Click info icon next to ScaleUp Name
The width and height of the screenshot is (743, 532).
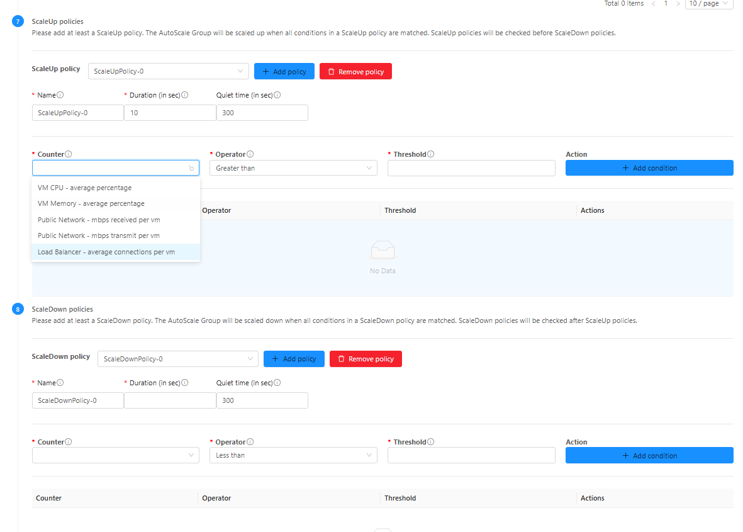(x=60, y=95)
